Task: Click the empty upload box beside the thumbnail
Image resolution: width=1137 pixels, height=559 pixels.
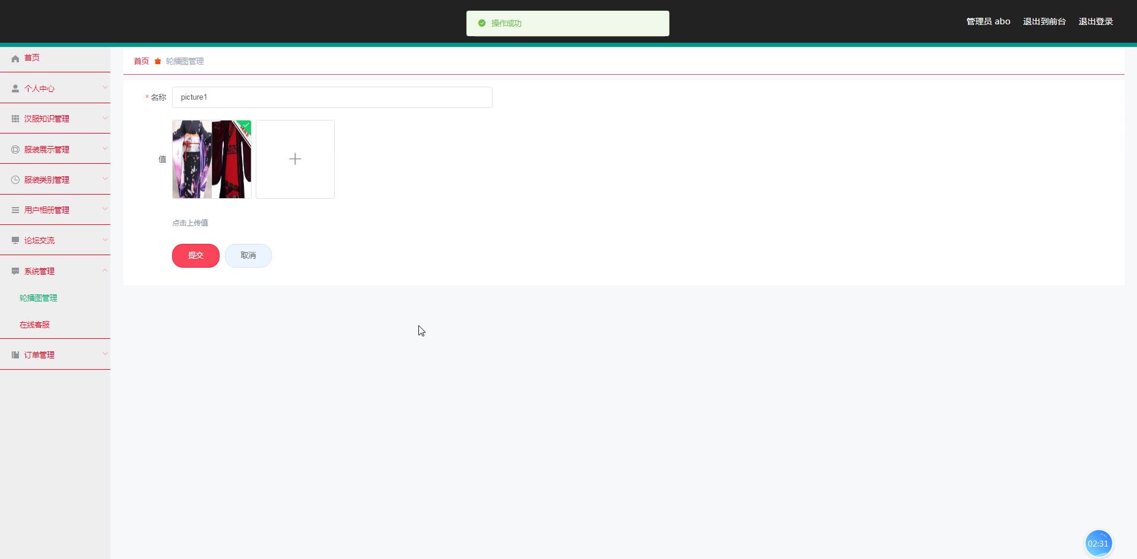Action: (x=295, y=159)
